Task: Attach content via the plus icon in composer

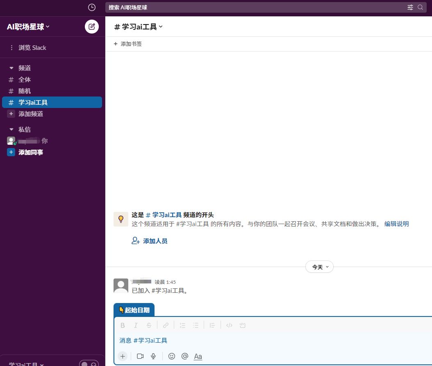Action: click(123, 356)
